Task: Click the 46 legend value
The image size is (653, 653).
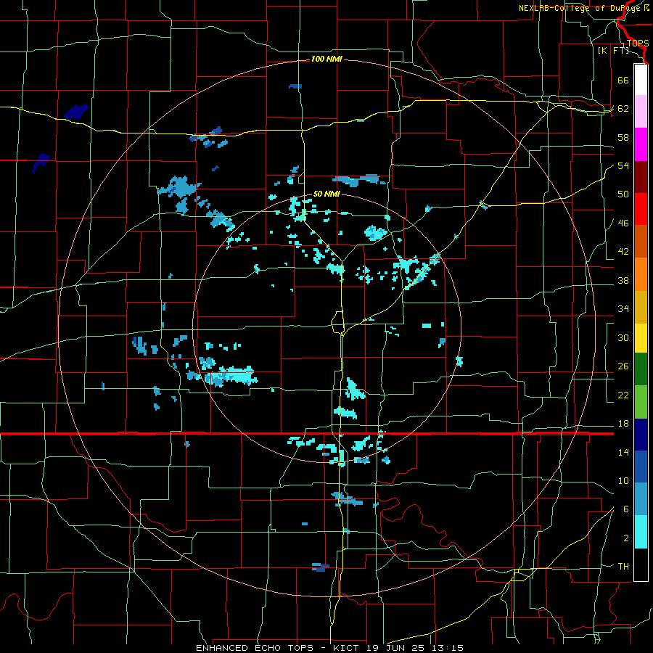Action: tap(623, 223)
